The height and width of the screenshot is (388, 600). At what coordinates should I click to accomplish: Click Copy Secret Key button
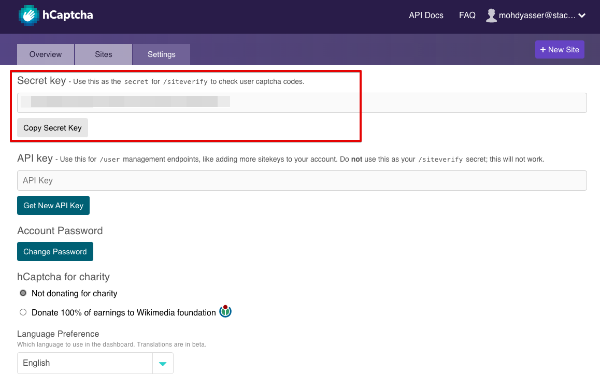pyautogui.click(x=52, y=128)
